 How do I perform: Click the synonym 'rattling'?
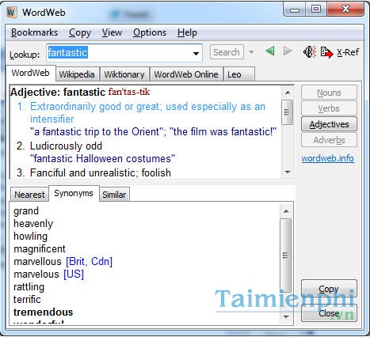[x=29, y=287]
